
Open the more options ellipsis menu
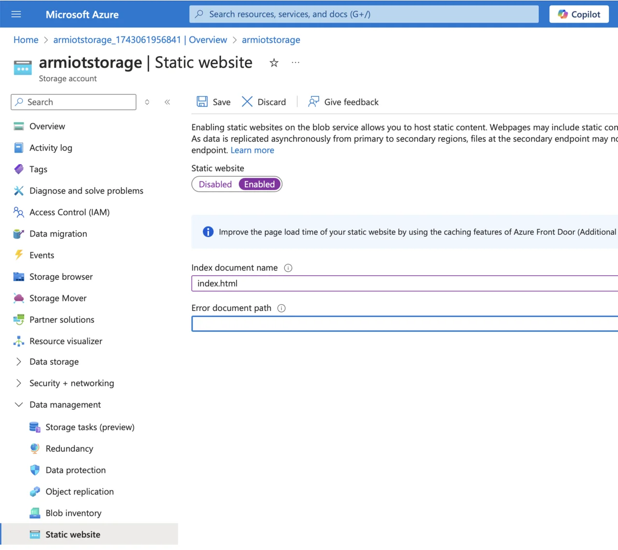pyautogui.click(x=295, y=63)
